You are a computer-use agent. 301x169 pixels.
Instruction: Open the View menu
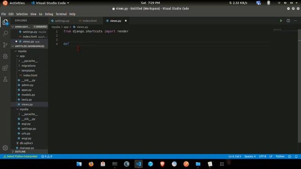coord(33,14)
